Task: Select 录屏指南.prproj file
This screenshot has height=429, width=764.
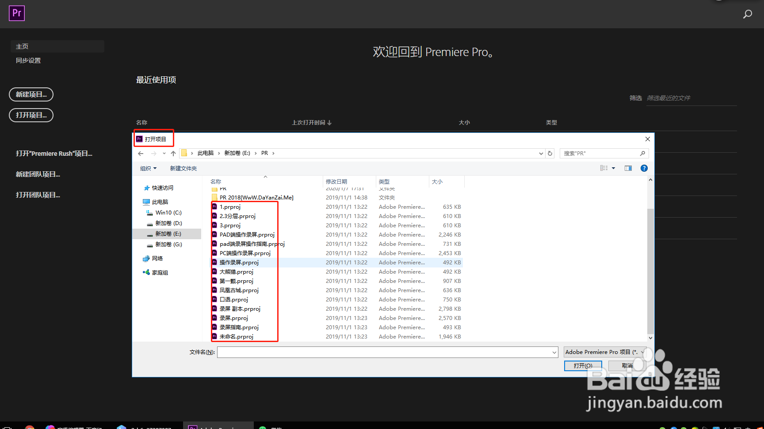Action: click(239, 327)
